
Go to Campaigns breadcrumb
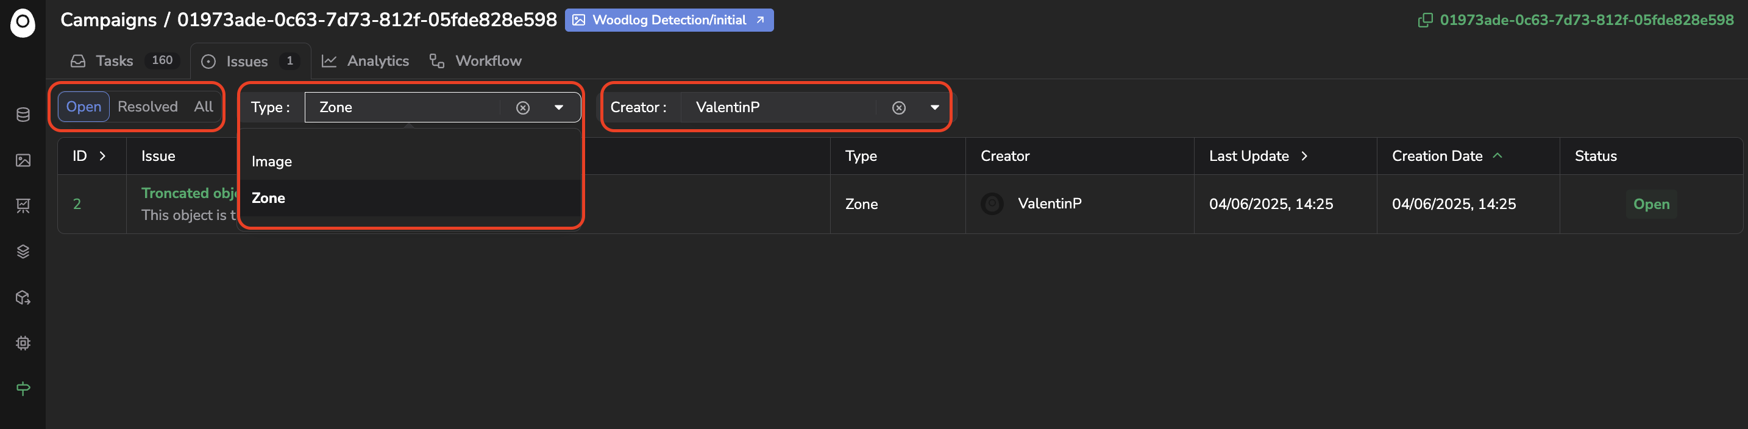pos(108,20)
